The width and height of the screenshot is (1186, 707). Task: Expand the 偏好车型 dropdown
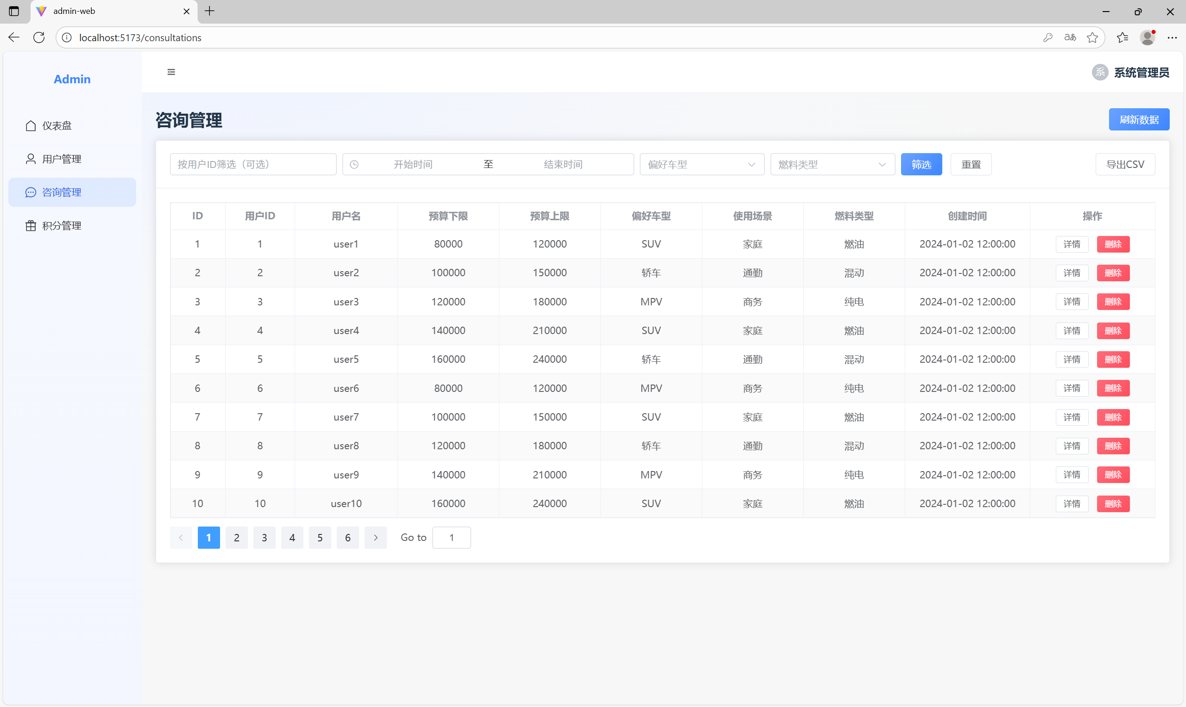pyautogui.click(x=701, y=165)
